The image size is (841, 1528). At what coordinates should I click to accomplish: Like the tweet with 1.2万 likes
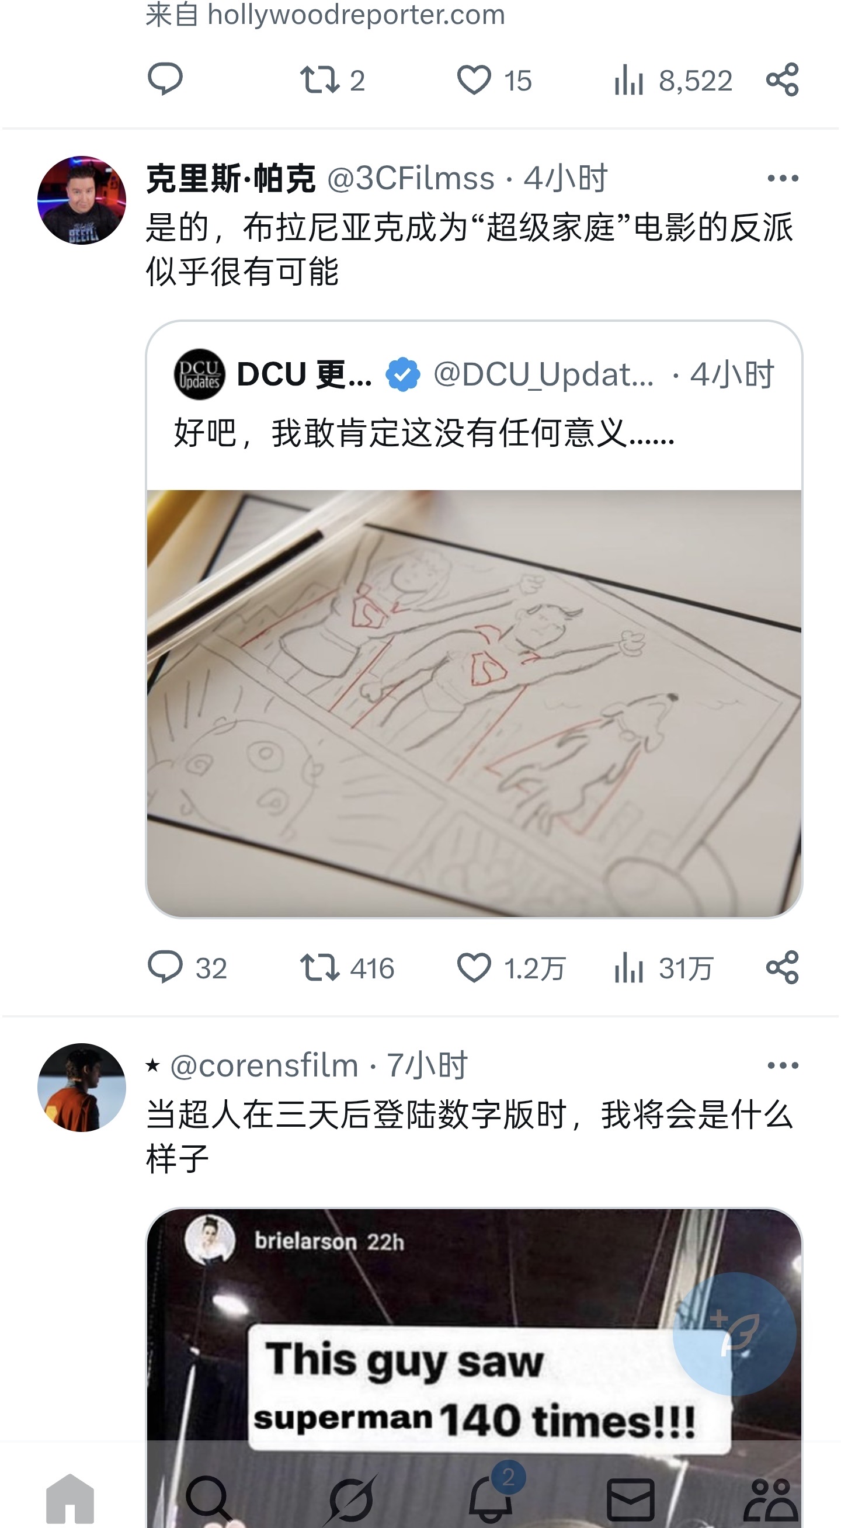[474, 967]
